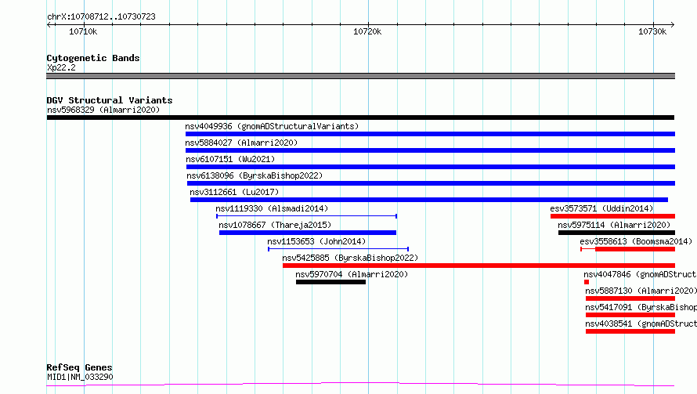Click the blue nsv4049936 variant bar
The height and width of the screenshot is (394, 697).
pos(430,134)
